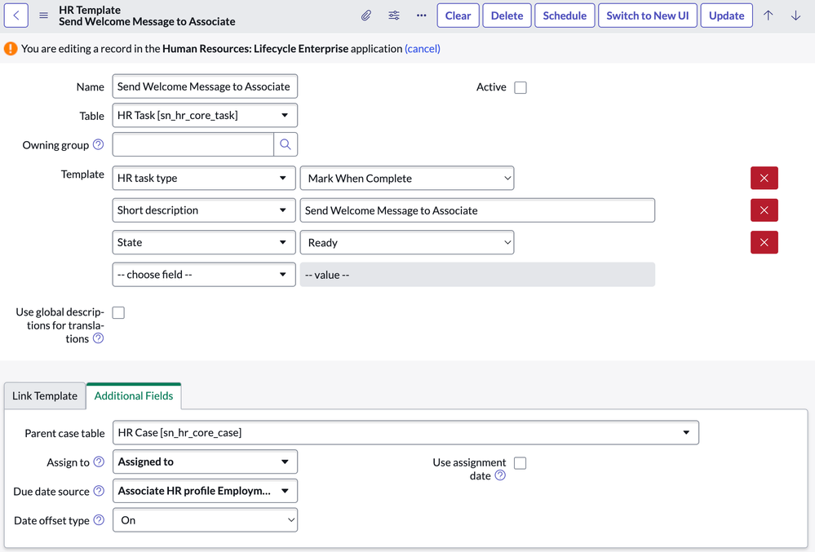Viewport: 815px width, 552px height.
Task: Open the hamburger context menu icon
Action: tap(44, 15)
